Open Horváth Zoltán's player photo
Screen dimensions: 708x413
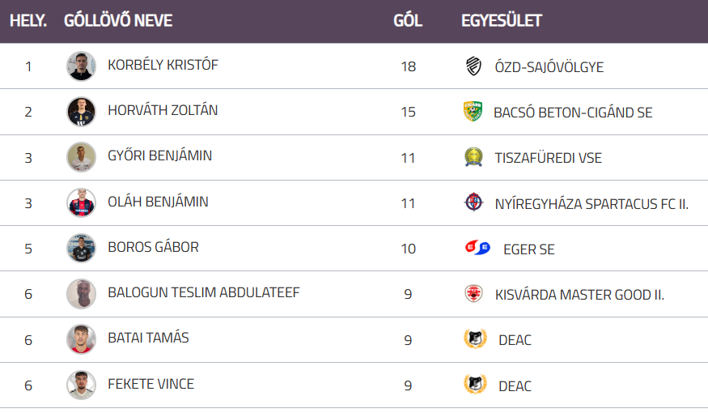pyautogui.click(x=81, y=112)
